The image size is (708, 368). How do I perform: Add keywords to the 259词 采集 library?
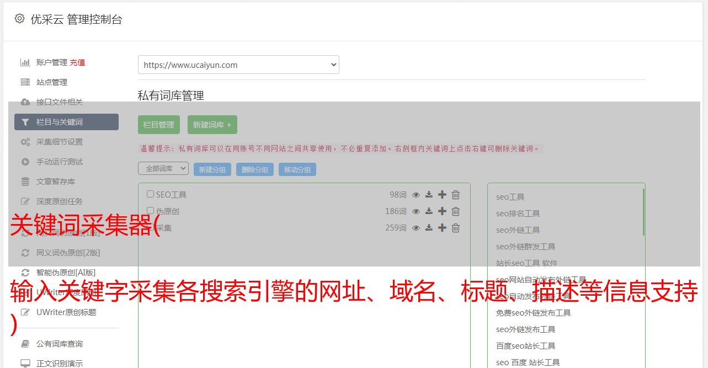coord(442,228)
